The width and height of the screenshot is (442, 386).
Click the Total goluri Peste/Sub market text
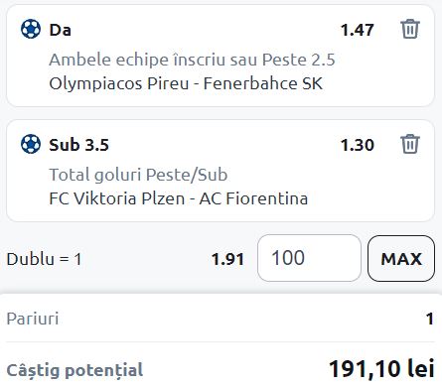[x=138, y=175]
